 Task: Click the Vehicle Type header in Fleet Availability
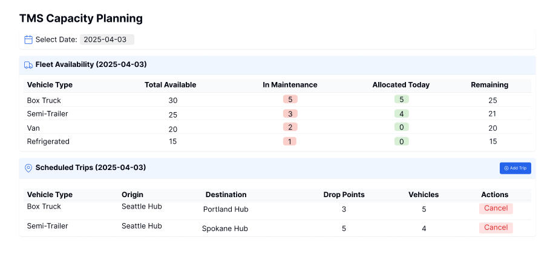[50, 85]
